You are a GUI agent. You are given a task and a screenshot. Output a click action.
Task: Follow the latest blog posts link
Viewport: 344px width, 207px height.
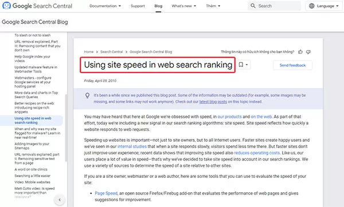(x=213, y=102)
